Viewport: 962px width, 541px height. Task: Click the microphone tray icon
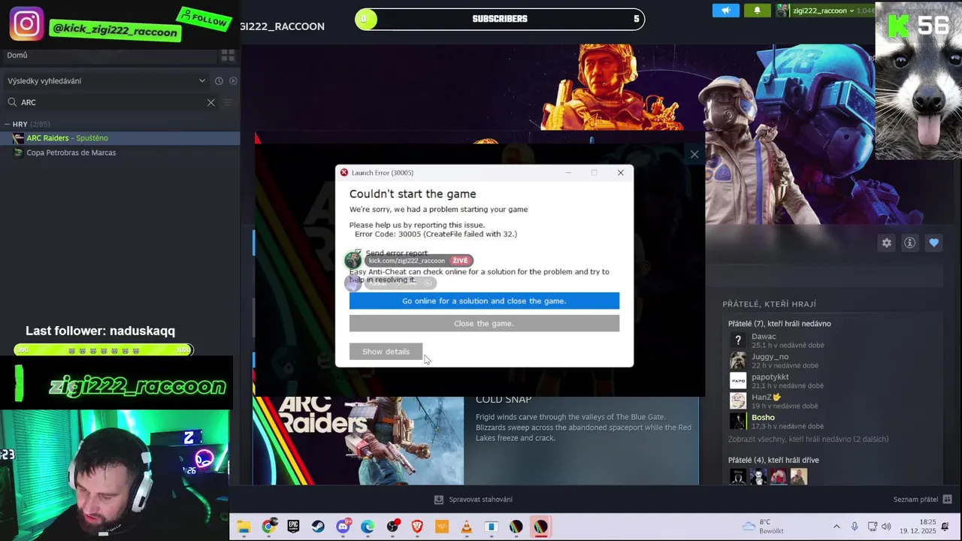pyautogui.click(x=855, y=527)
